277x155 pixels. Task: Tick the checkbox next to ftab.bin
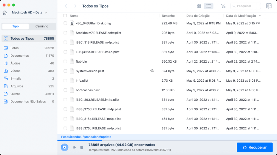[x=65, y=61]
